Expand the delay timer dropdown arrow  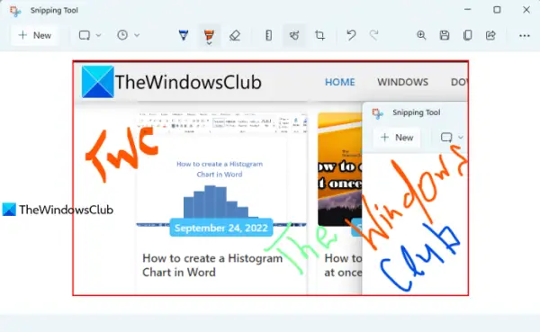[137, 35]
